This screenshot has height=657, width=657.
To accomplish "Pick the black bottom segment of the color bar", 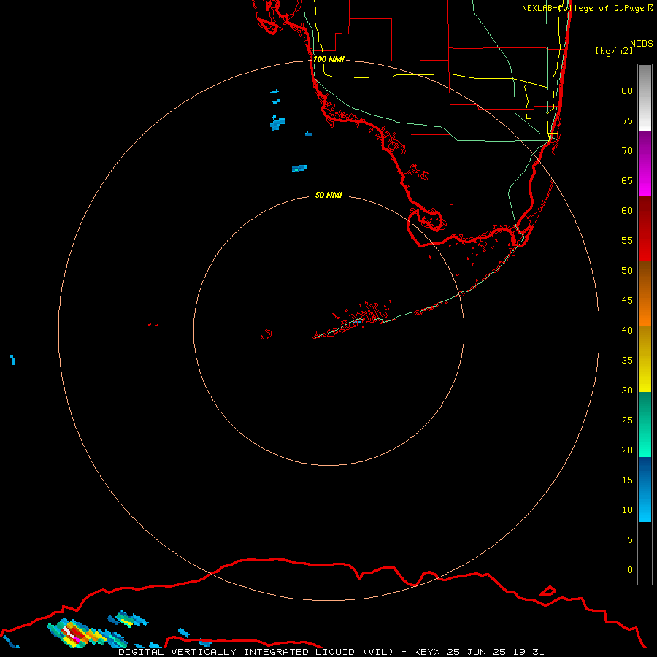I will (645, 553).
